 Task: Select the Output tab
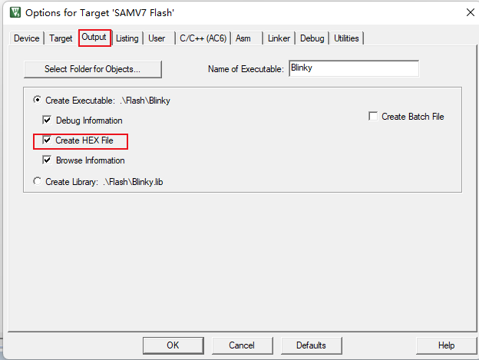(x=94, y=38)
